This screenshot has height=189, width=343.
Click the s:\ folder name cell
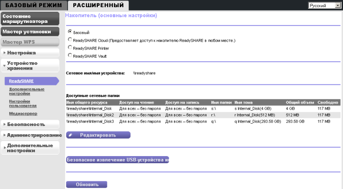click(213, 108)
